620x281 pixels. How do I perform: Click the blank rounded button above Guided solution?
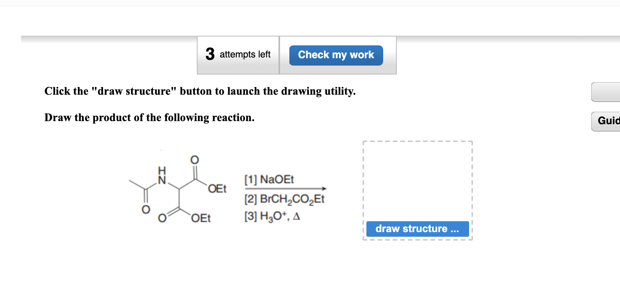[x=609, y=92]
